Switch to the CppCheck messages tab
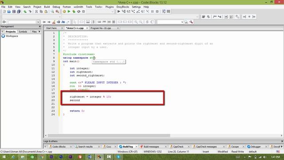 tap(206, 147)
